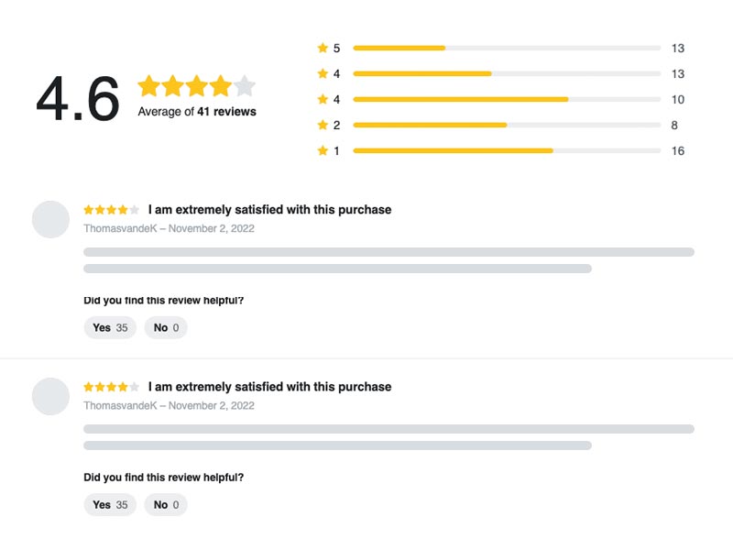Open the 41 reviews link
This screenshot has width=733, height=550.
pyautogui.click(x=226, y=111)
